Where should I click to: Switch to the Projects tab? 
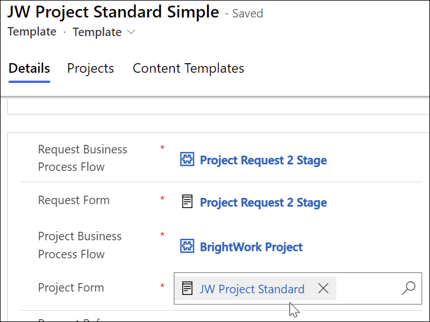point(90,68)
